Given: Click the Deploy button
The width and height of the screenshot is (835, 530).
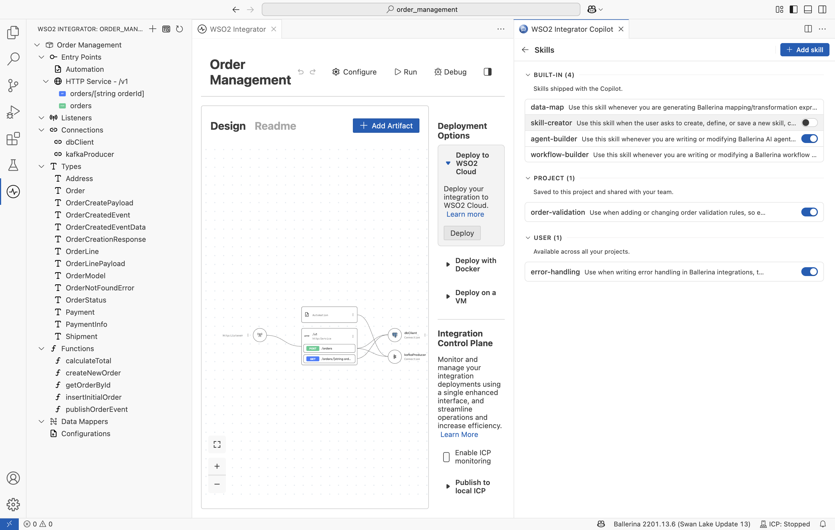Looking at the screenshot, I should tap(462, 233).
